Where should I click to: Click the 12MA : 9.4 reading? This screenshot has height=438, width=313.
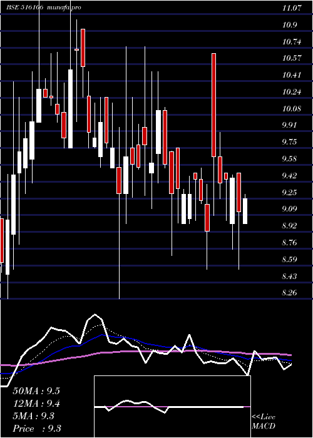point(36,404)
